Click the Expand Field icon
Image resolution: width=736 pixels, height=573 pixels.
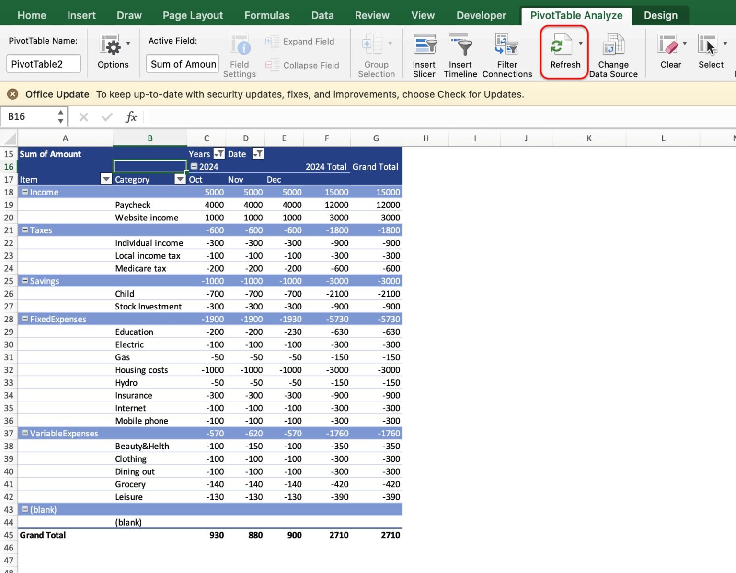pyautogui.click(x=272, y=42)
